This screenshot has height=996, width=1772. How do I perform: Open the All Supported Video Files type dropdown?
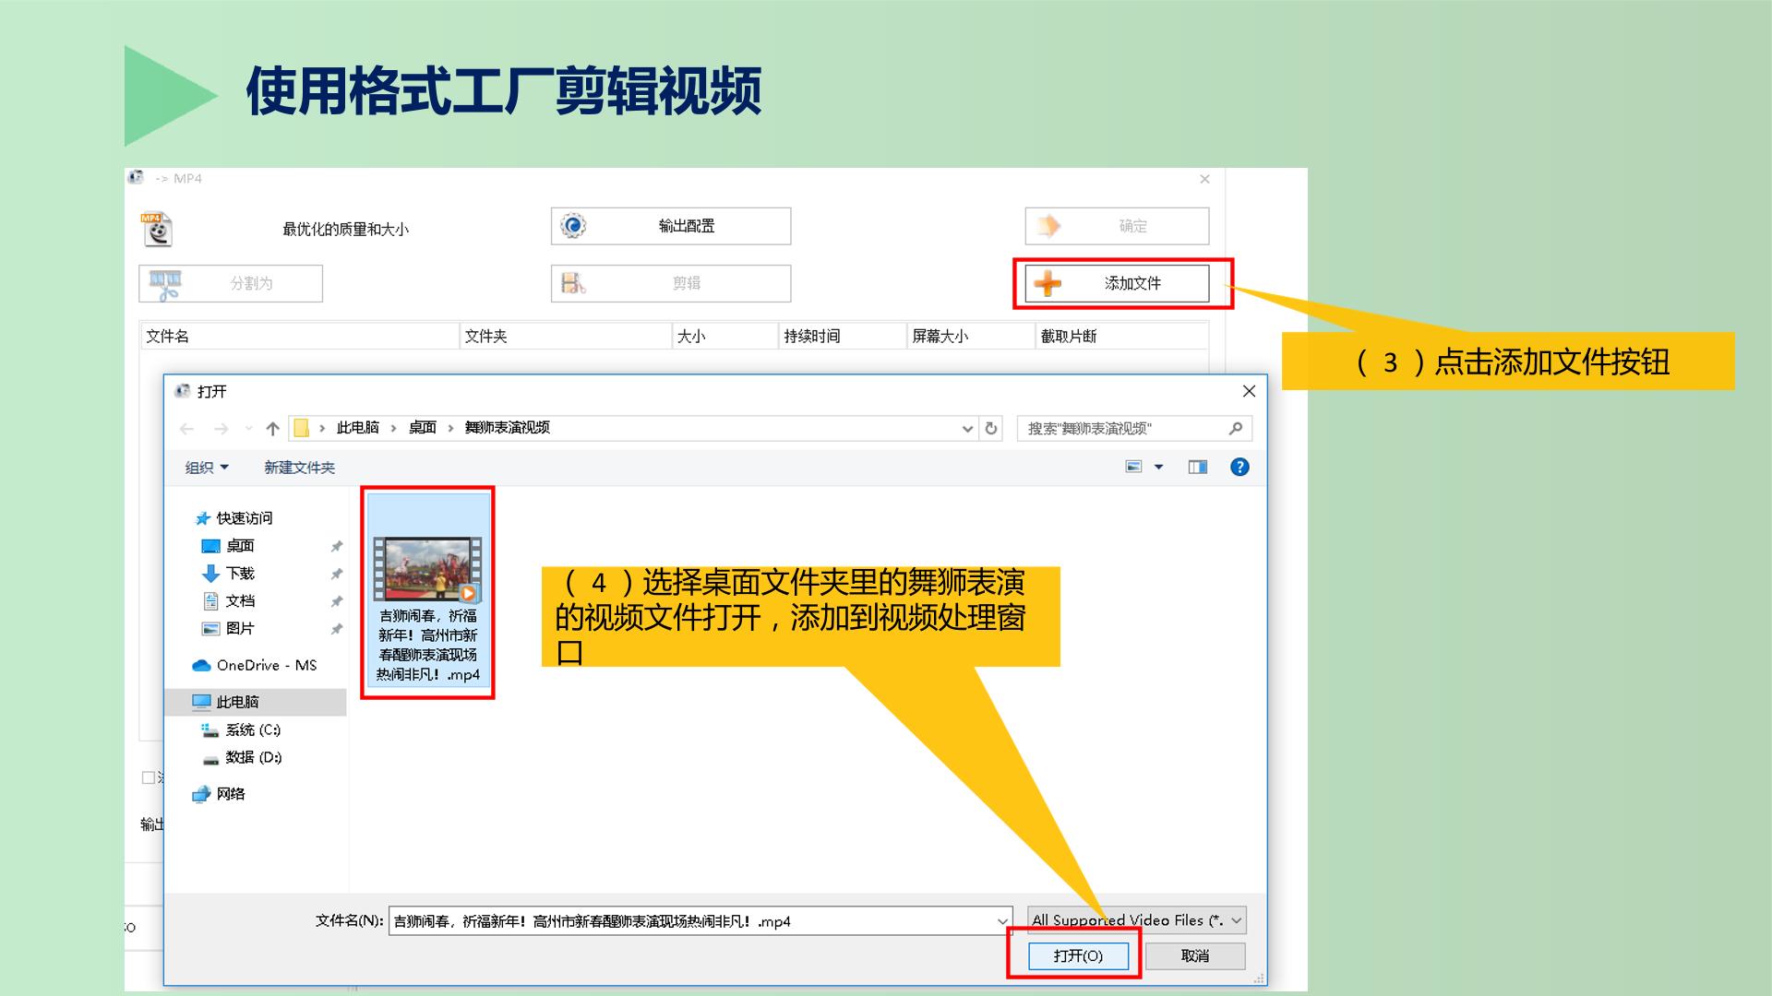tap(1137, 920)
